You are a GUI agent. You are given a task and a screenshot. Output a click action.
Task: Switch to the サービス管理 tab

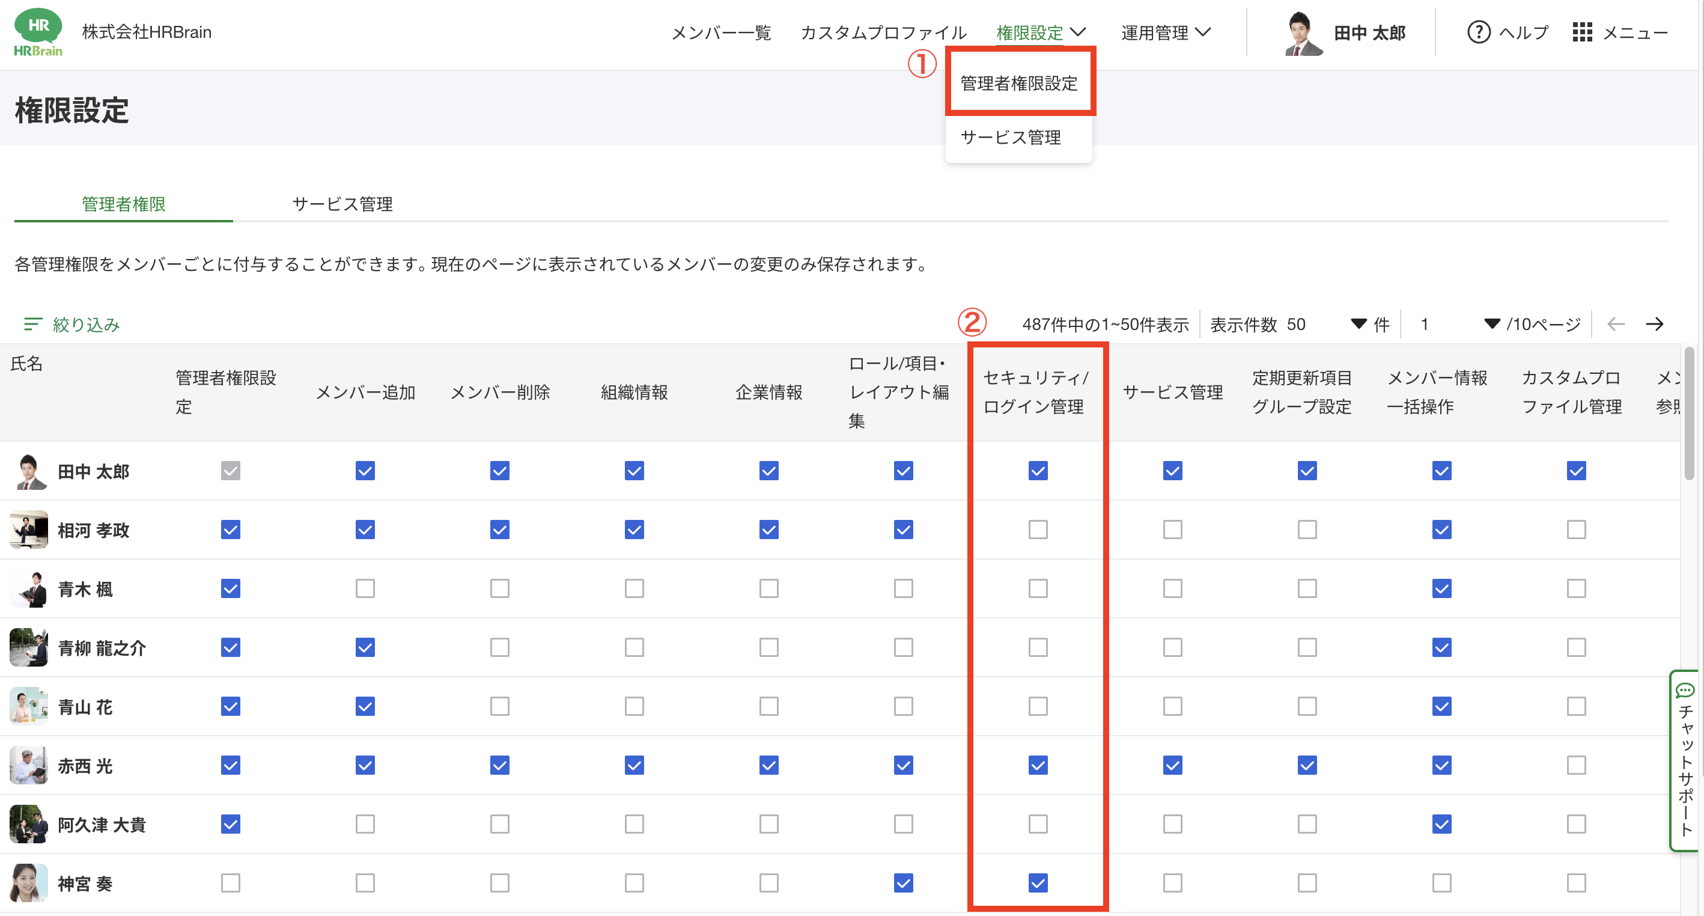tap(342, 204)
